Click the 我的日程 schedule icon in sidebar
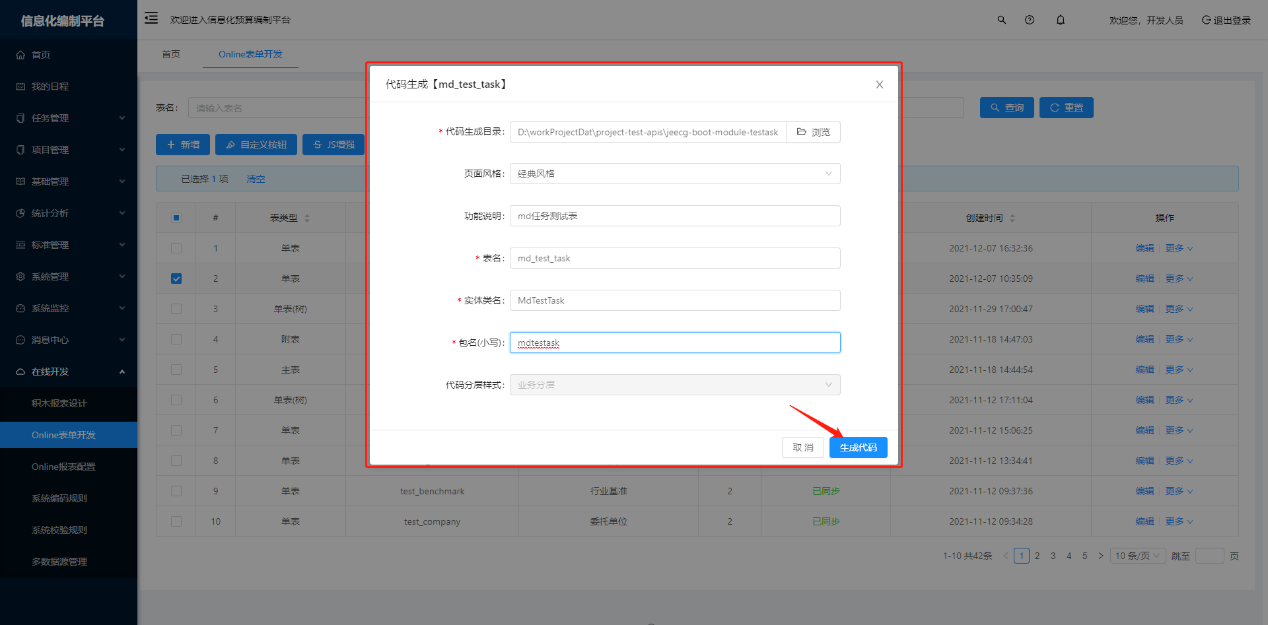 click(x=20, y=86)
